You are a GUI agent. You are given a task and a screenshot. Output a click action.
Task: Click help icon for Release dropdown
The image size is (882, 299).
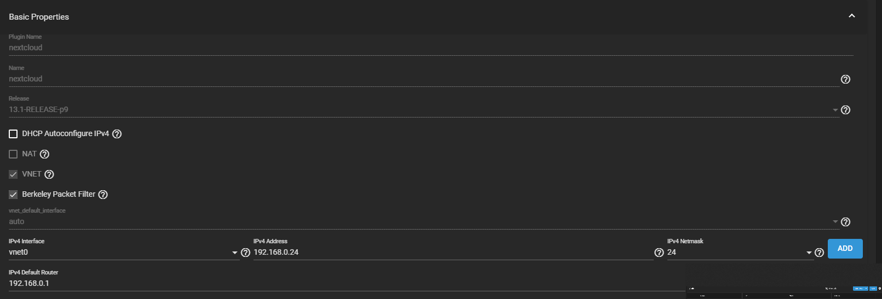pos(845,110)
